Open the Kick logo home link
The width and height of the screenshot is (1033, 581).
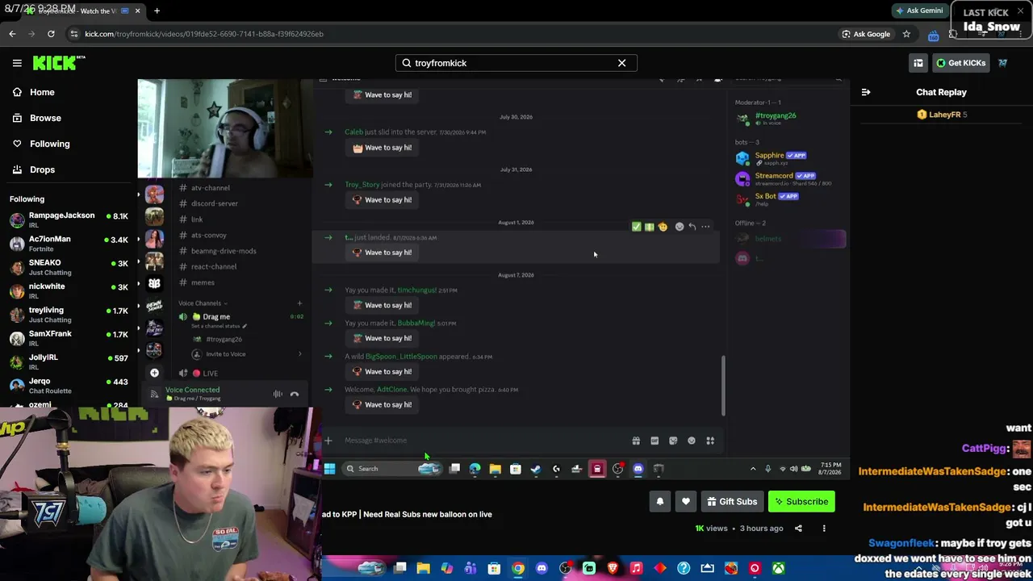coord(59,63)
